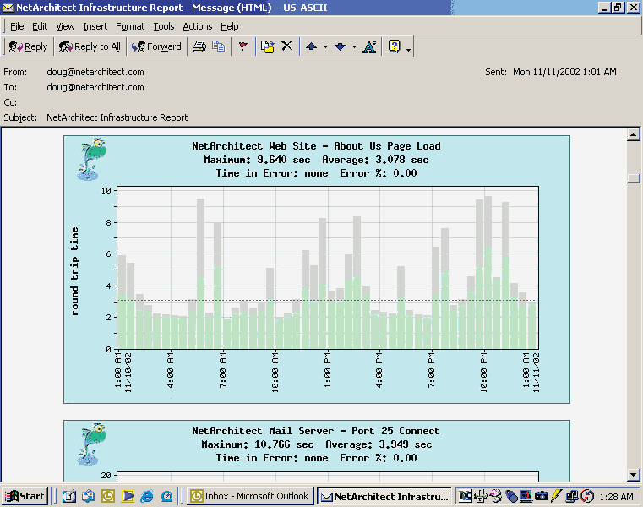Image resolution: width=643 pixels, height=507 pixels.
Task: Open the Actions menu
Action: (198, 26)
